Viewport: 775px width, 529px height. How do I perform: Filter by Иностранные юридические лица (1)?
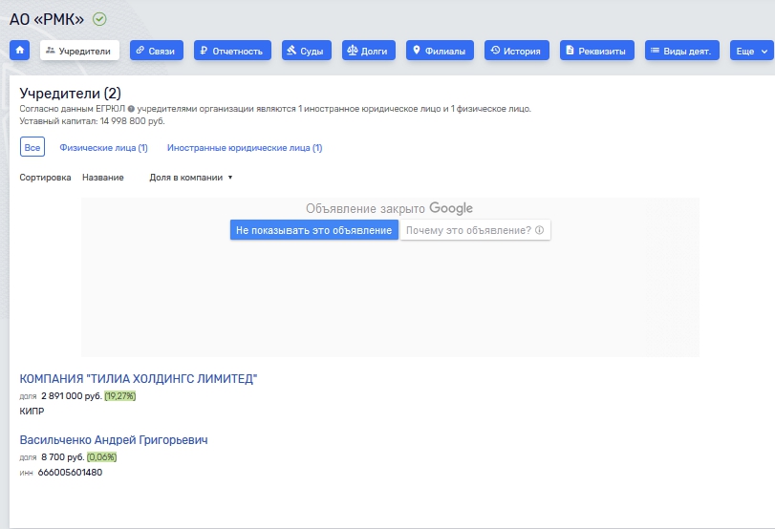tap(245, 148)
